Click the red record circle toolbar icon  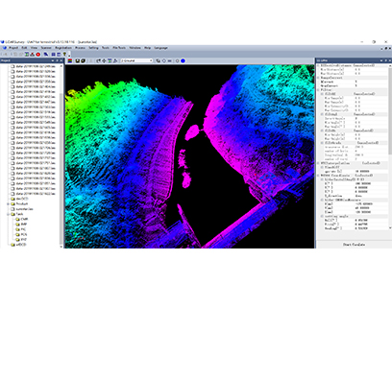(38, 55)
